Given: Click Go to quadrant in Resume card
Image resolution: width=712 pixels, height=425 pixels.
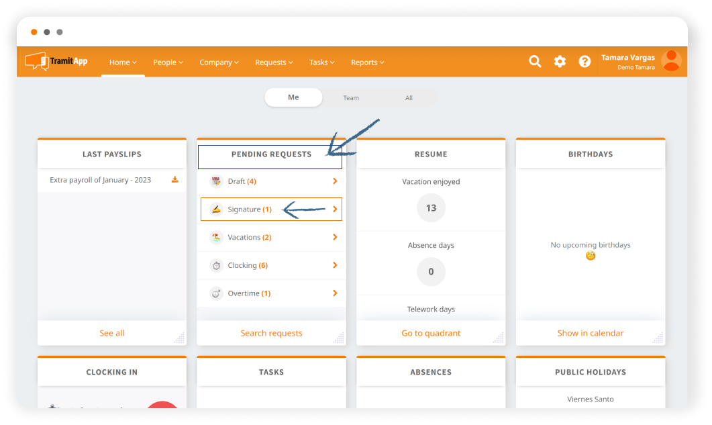Looking at the screenshot, I should point(431,332).
